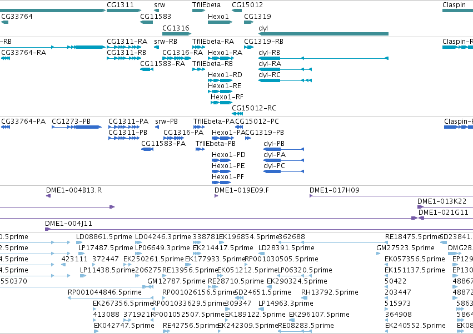The width and height of the screenshot is (473, 334).
Task: Click the CG1311 gene label
Action: [120, 5]
